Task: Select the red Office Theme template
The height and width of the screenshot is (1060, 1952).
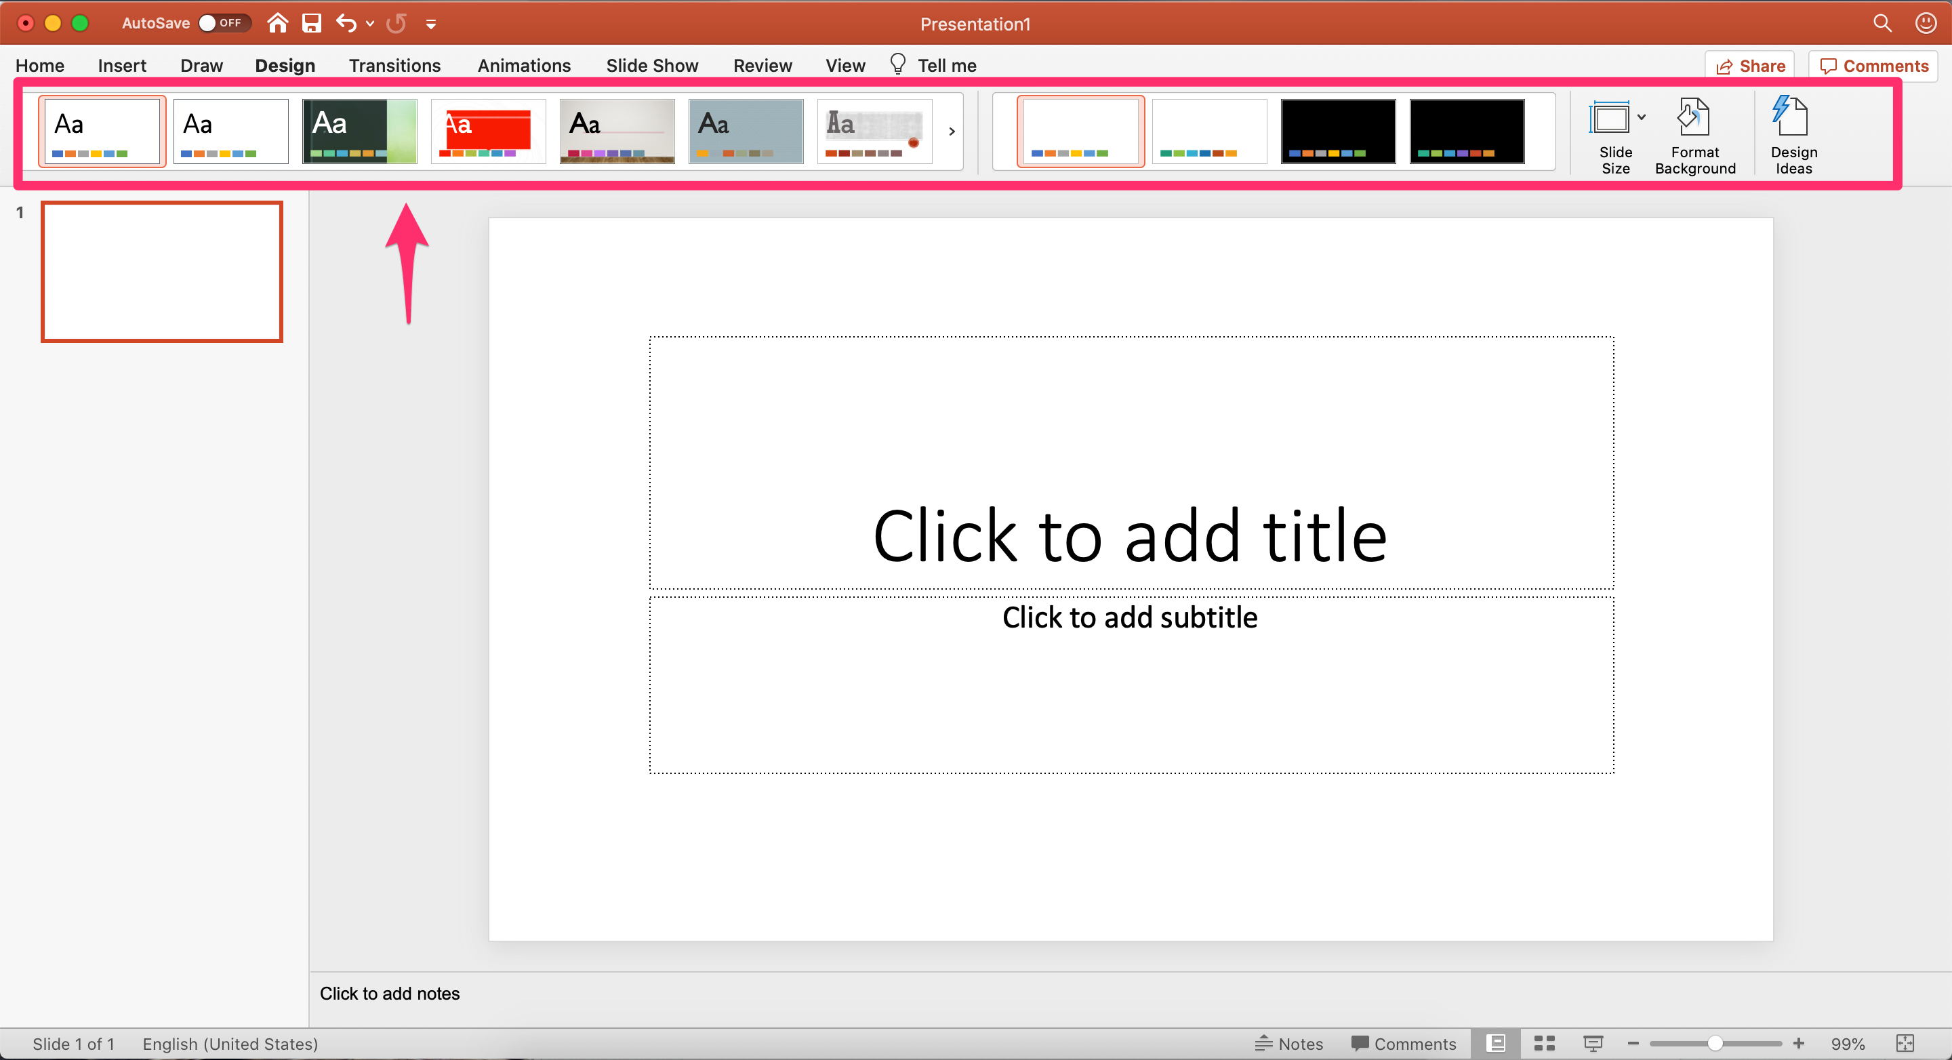Action: (x=487, y=129)
